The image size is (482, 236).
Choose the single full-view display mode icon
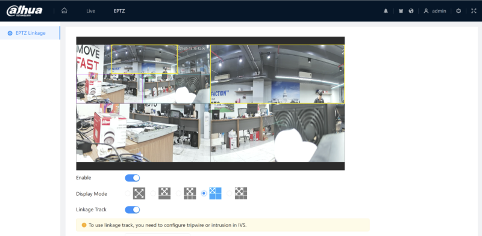tap(139, 193)
